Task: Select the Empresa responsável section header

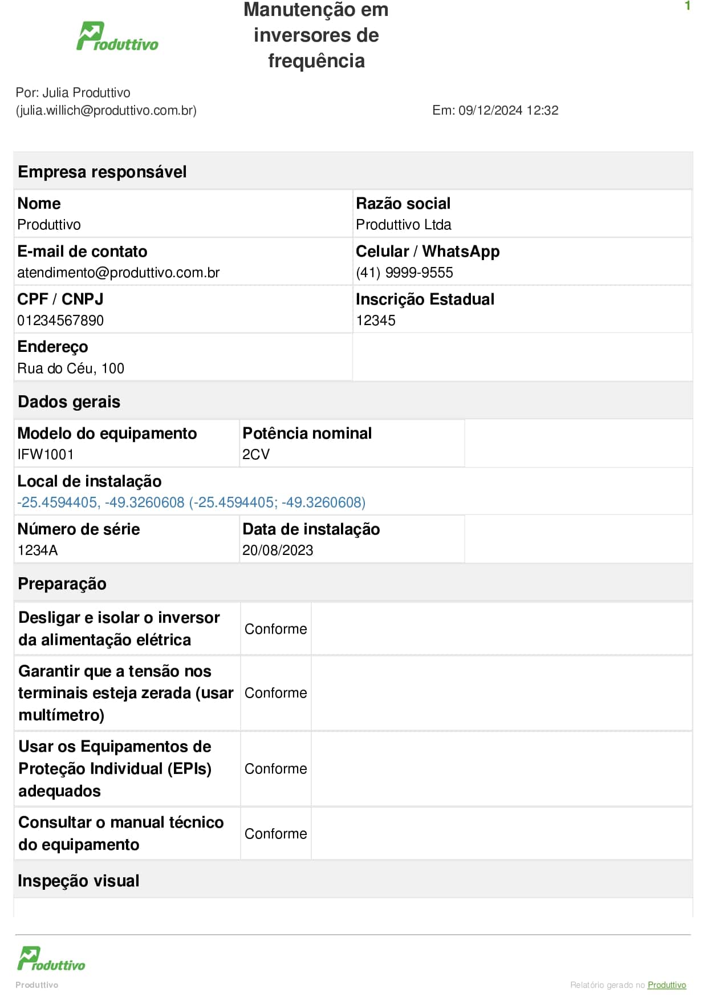Action: (102, 172)
